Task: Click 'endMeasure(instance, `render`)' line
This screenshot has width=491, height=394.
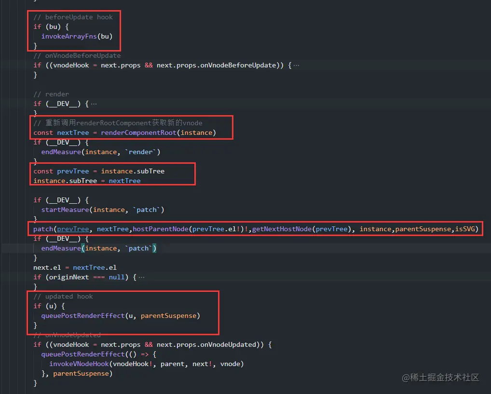Action: point(100,152)
